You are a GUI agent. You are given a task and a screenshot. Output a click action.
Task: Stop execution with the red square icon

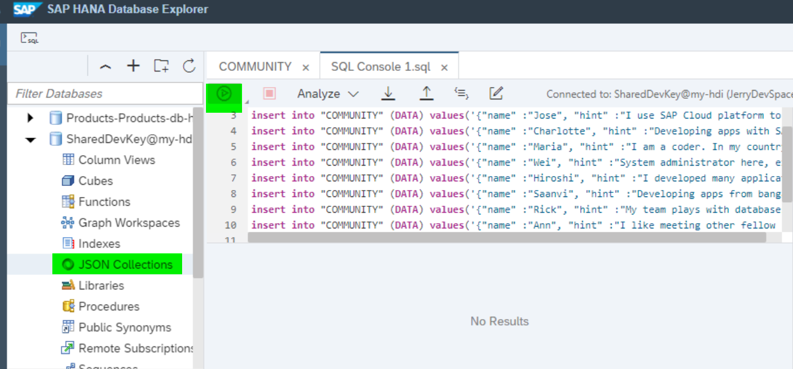tap(269, 94)
